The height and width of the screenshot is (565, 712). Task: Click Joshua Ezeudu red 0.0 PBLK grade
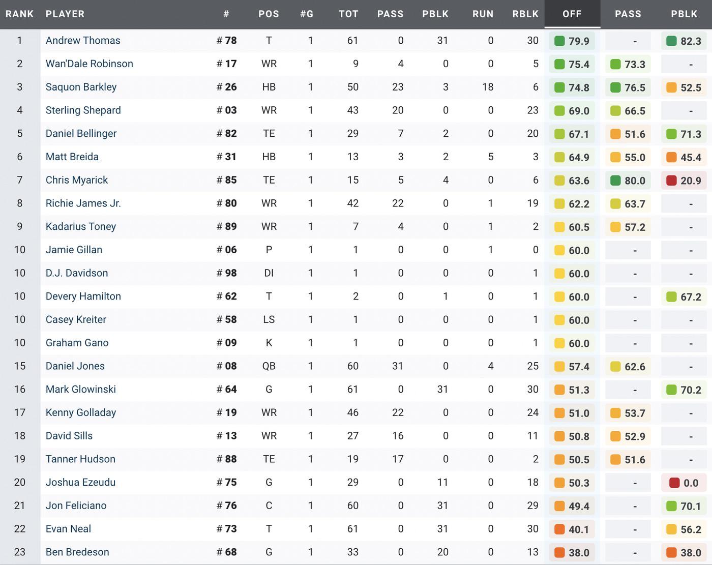(684, 483)
